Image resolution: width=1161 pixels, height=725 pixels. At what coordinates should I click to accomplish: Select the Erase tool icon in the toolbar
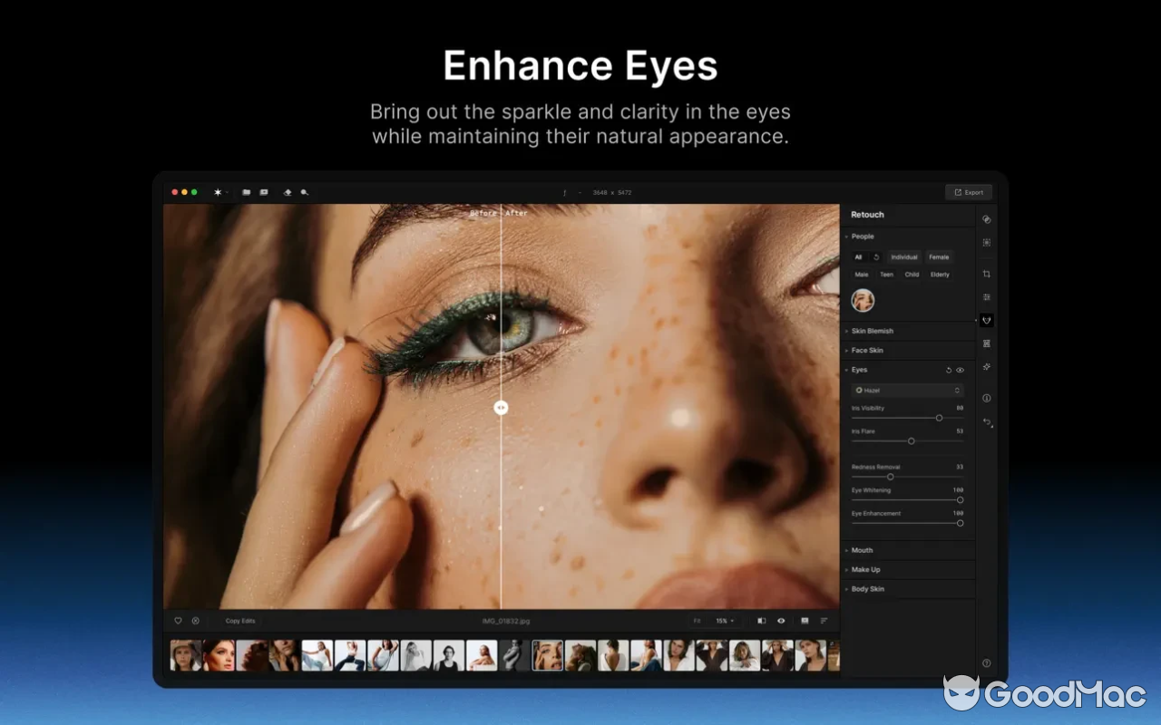[x=288, y=192]
